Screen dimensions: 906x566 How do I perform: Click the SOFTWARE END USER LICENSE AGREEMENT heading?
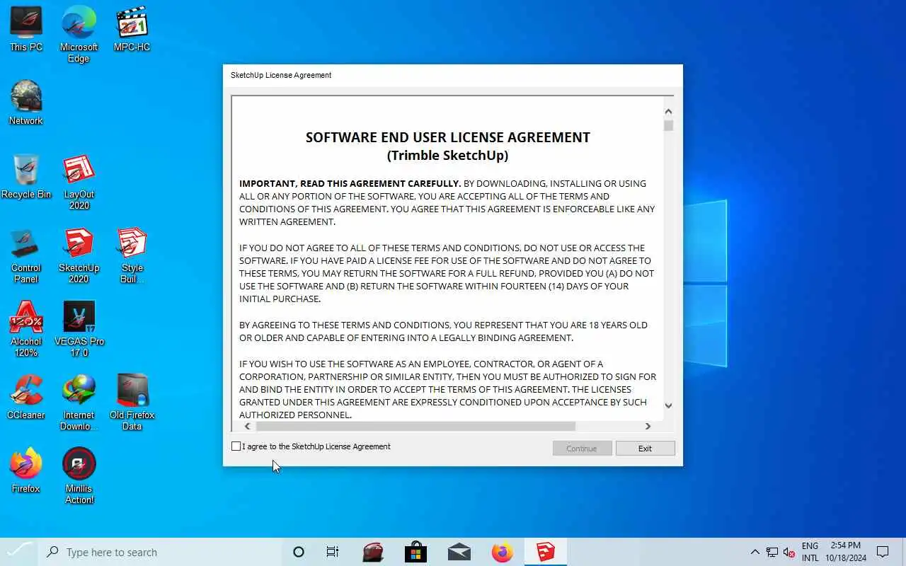pyautogui.click(x=447, y=137)
